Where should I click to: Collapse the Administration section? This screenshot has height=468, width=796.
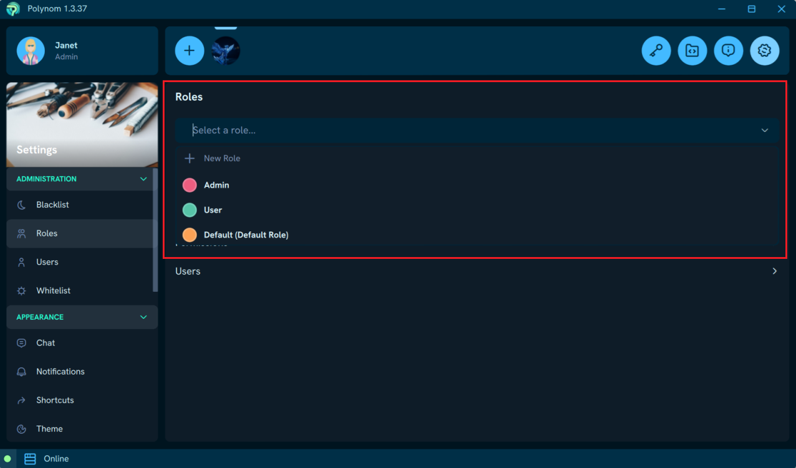143,179
